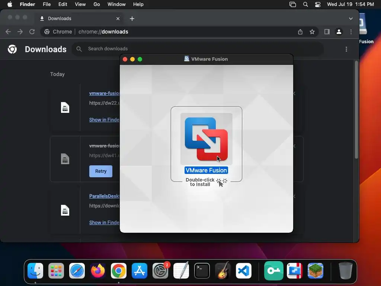Screen dimensions: 381x286
Task: Show the first vmware-fusion download in Finder
Action: point(104,120)
